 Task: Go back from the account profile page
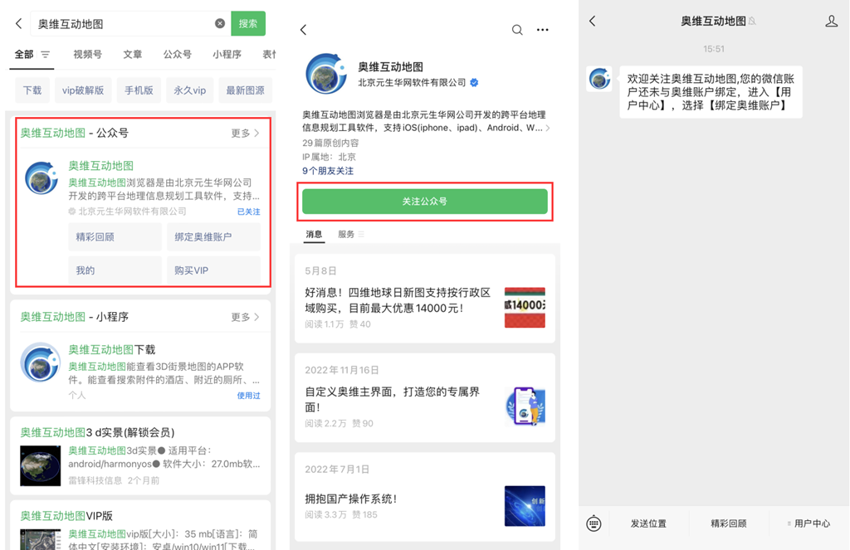tap(304, 30)
